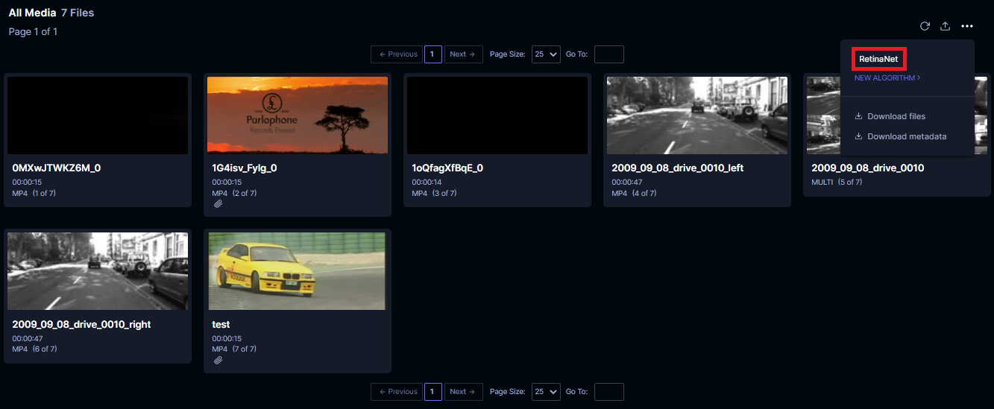This screenshot has height=409, width=994.
Task: Click the top Next page button
Action: click(463, 54)
